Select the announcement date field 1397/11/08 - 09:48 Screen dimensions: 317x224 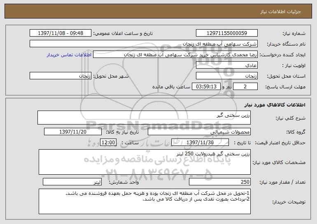coord(61,33)
